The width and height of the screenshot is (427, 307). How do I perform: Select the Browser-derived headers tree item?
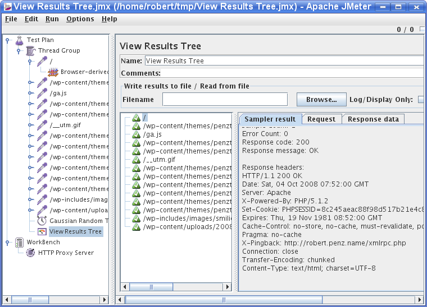point(84,72)
